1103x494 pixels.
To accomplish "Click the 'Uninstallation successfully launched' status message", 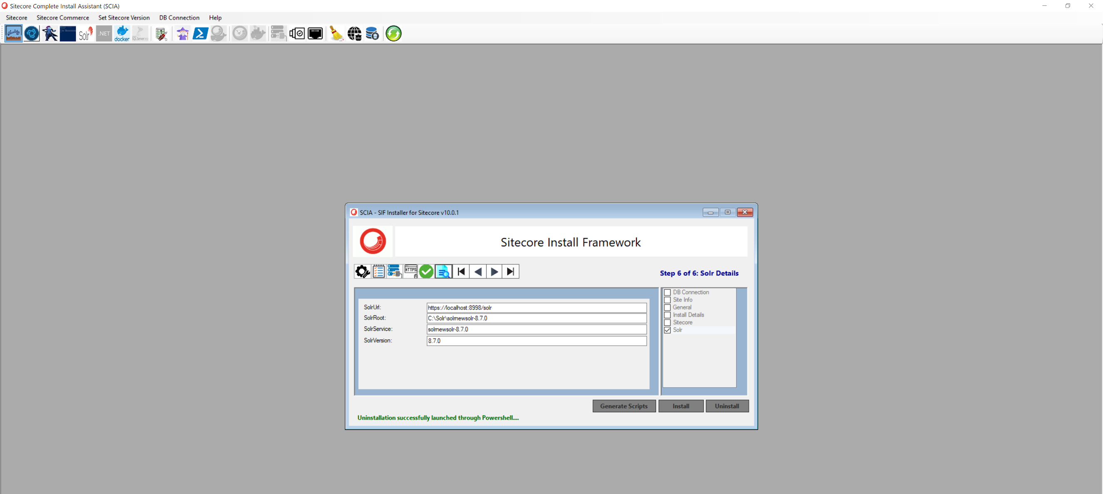I will coord(438,418).
